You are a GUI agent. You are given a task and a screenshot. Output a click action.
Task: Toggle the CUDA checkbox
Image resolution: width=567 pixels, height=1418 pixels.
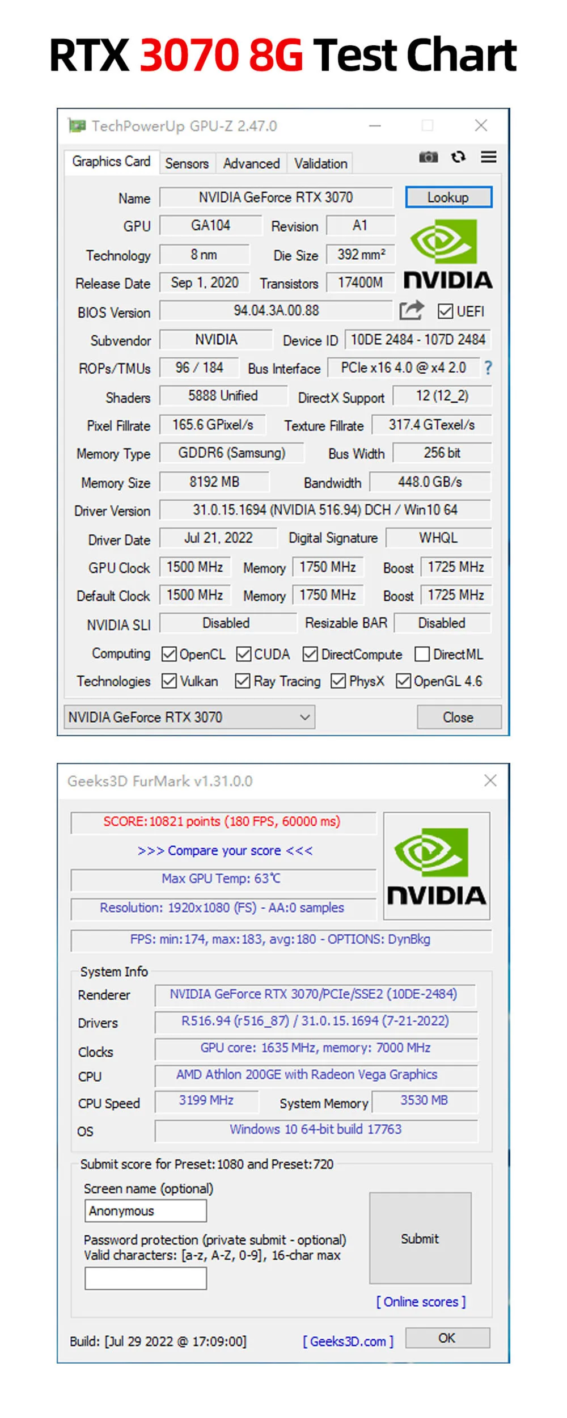click(244, 654)
